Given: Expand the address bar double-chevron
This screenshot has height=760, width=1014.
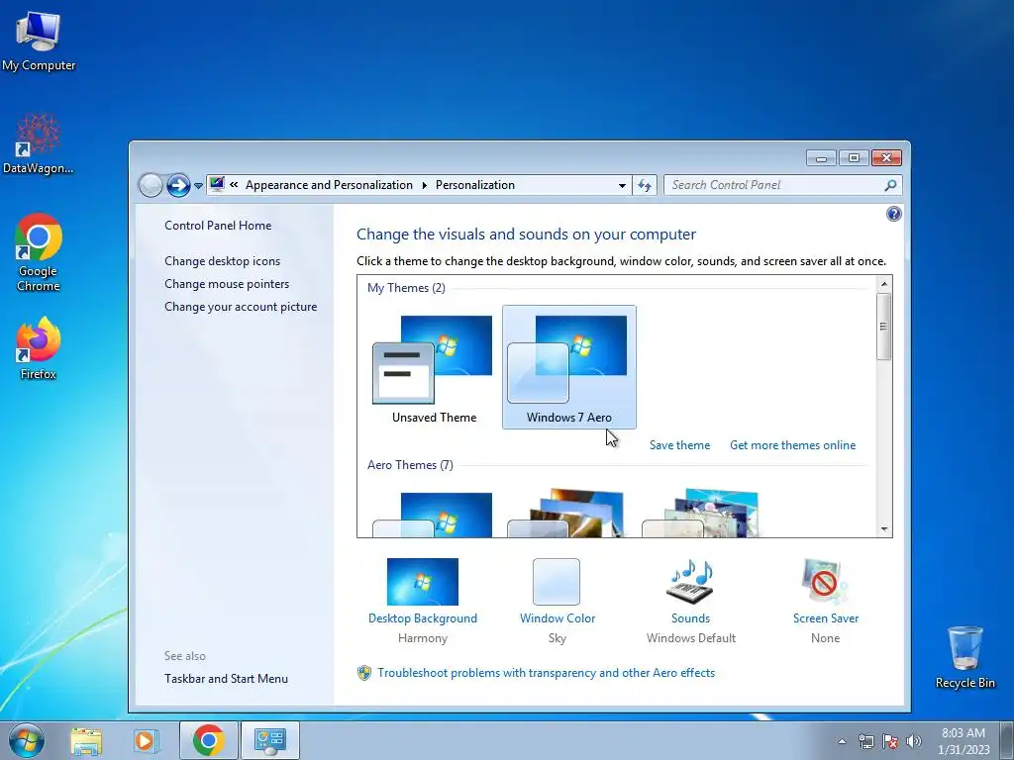Looking at the screenshot, I should pyautogui.click(x=234, y=185).
